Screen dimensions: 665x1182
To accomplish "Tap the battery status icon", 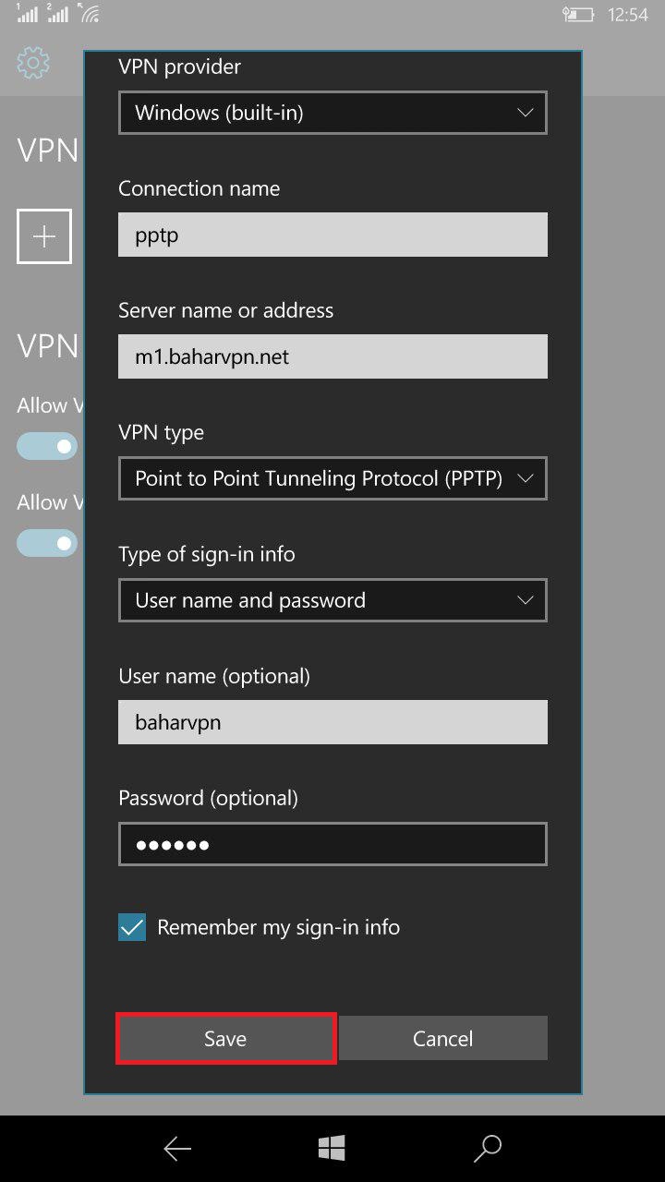I will coord(578,15).
